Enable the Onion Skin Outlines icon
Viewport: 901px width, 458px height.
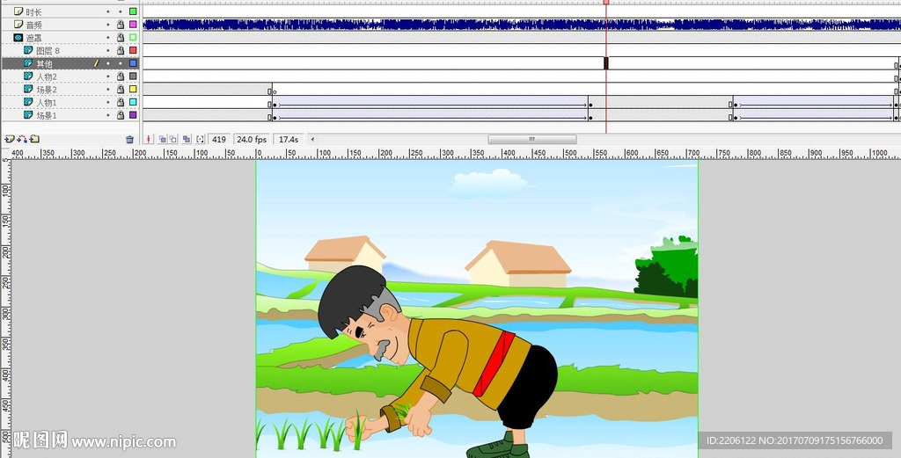point(173,139)
